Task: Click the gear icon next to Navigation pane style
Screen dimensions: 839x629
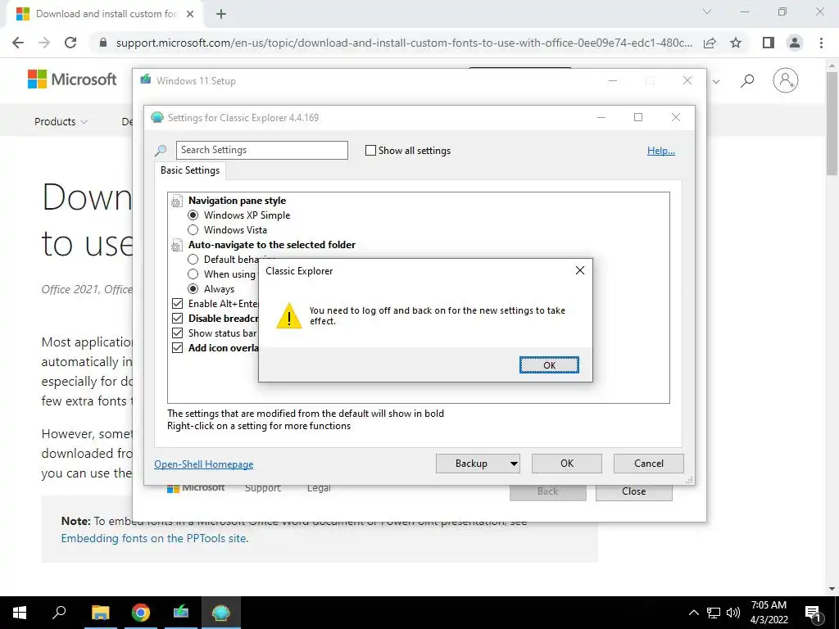Action: pos(176,201)
